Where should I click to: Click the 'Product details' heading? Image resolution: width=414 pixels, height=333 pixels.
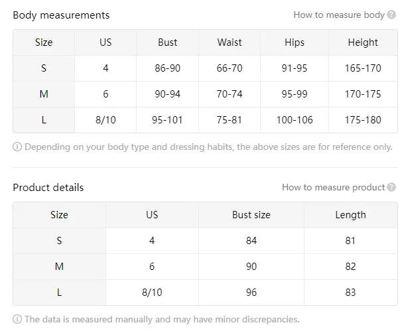pos(48,187)
